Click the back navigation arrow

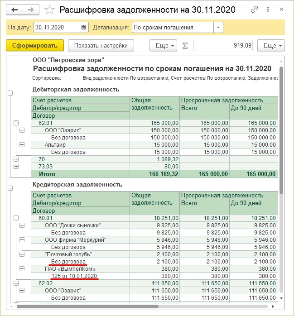click(x=14, y=10)
